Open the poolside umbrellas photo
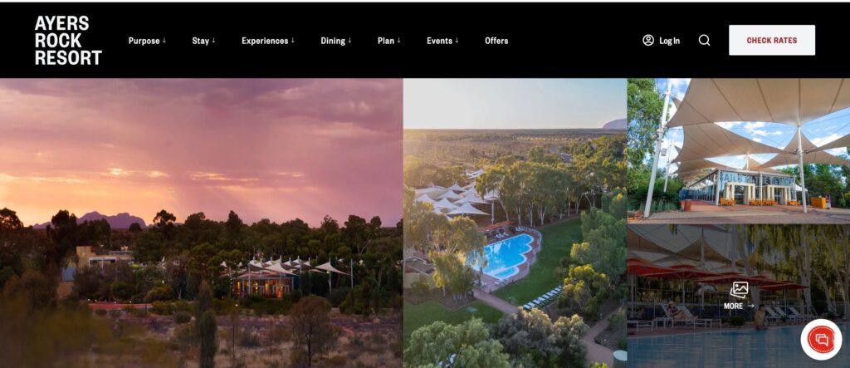The image size is (850, 368). 739,297
